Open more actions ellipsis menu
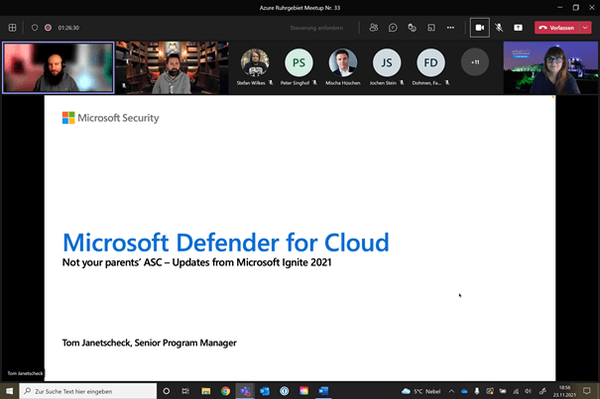This screenshot has width=600, height=399. tap(450, 28)
